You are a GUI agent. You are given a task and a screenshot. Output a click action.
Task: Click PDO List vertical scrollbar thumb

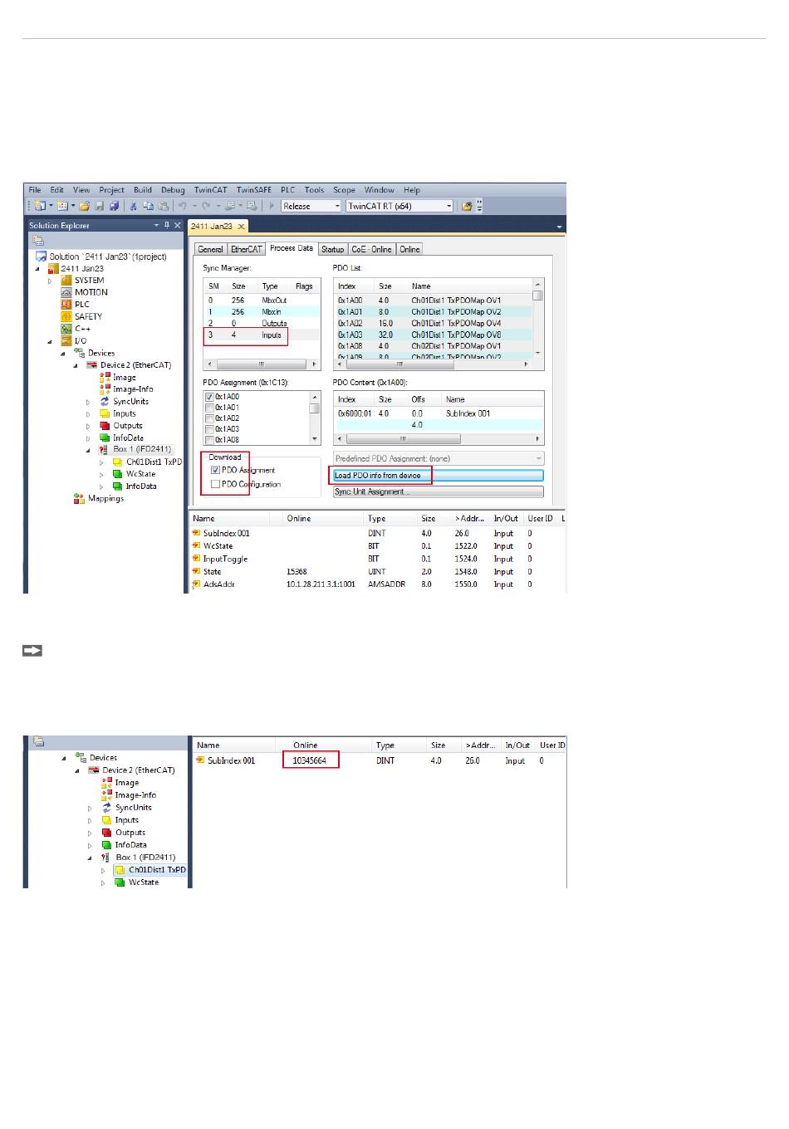click(538, 296)
